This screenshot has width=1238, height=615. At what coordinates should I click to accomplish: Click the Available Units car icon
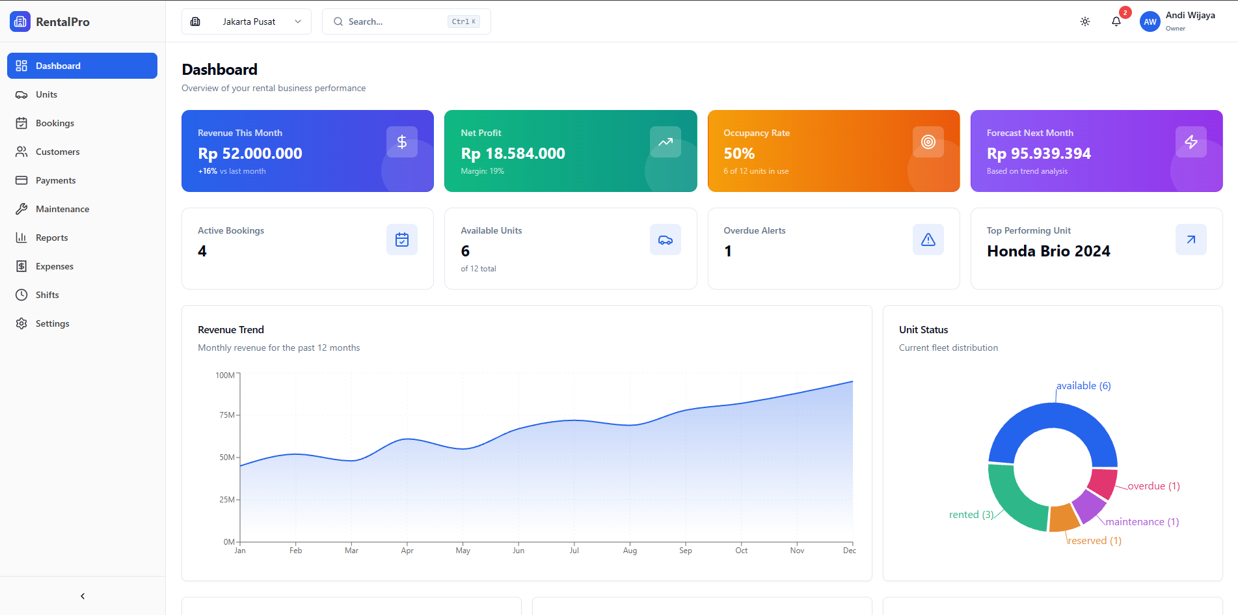pos(665,240)
